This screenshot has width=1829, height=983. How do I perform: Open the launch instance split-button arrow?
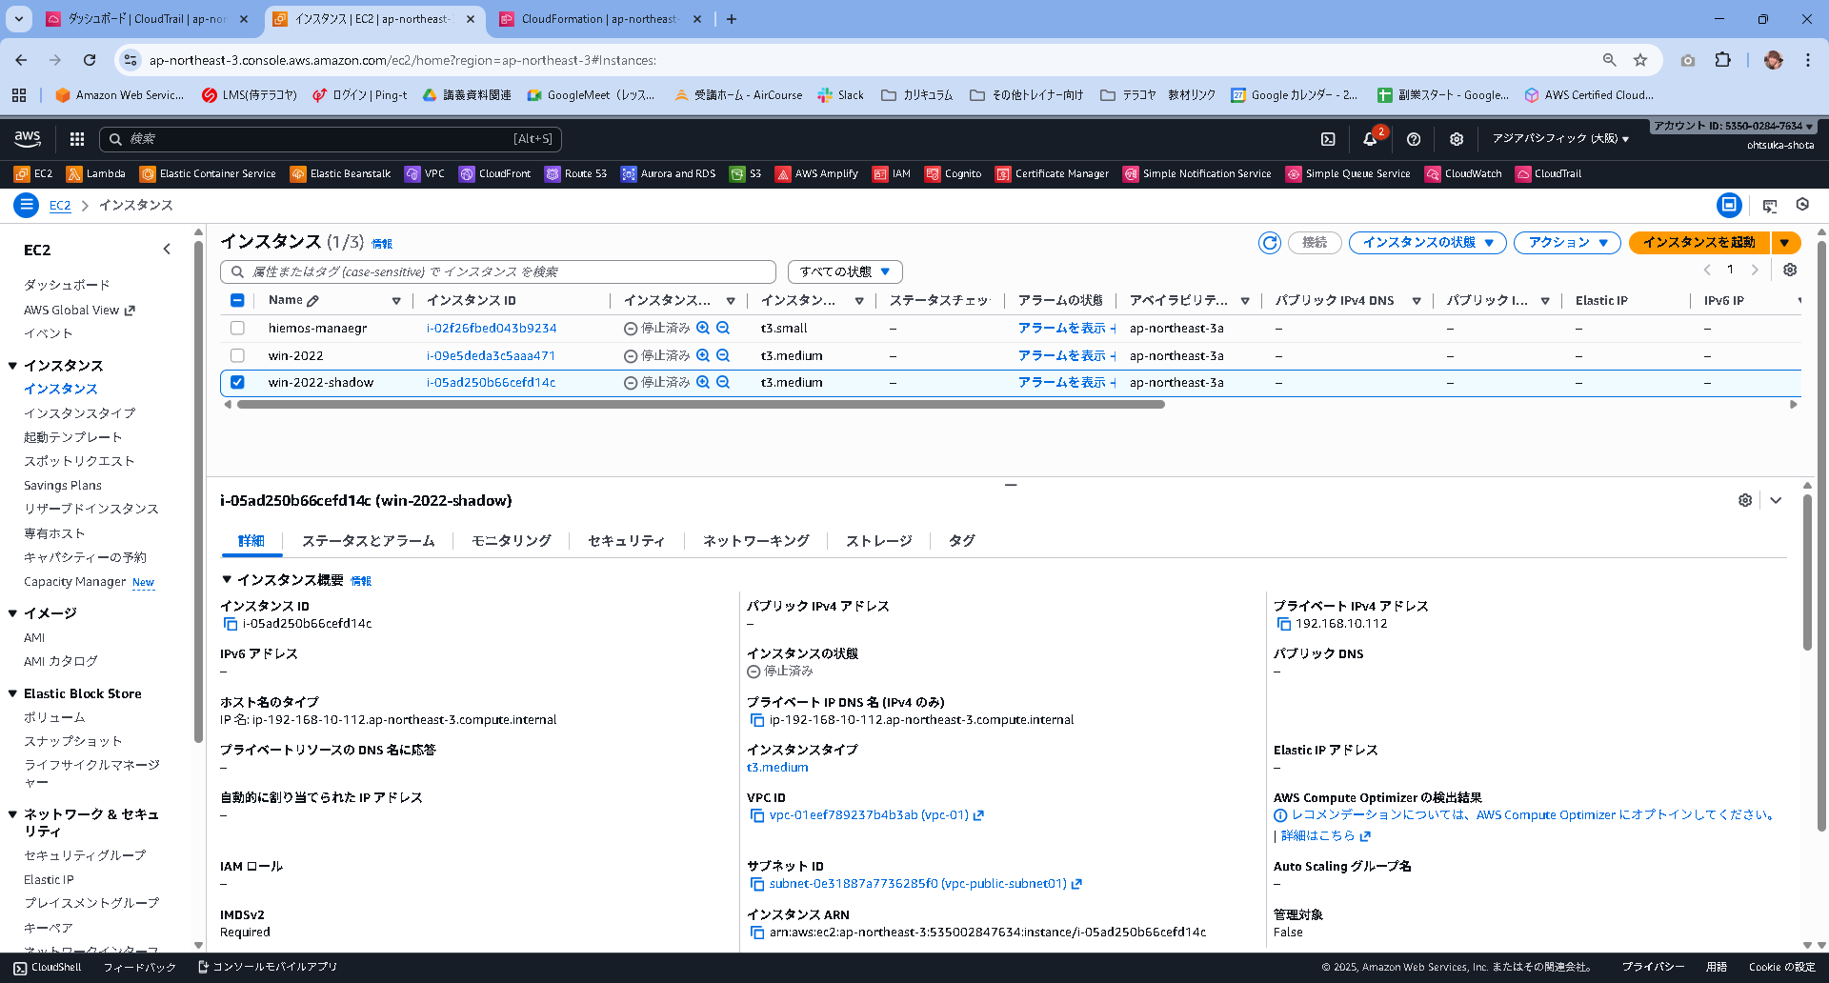coord(1785,243)
